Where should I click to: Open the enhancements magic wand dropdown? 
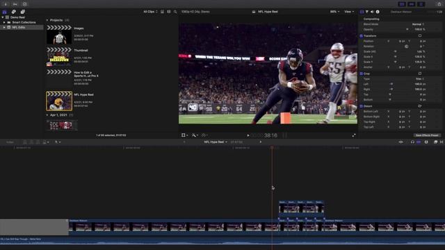[195, 135]
